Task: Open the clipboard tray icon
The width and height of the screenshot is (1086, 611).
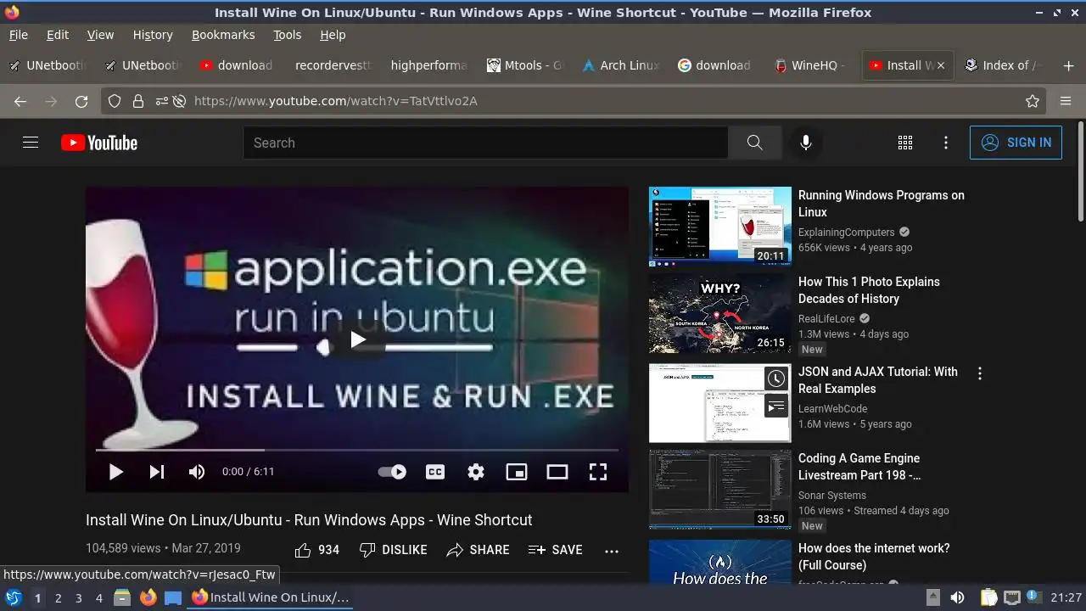Action: click(x=988, y=597)
